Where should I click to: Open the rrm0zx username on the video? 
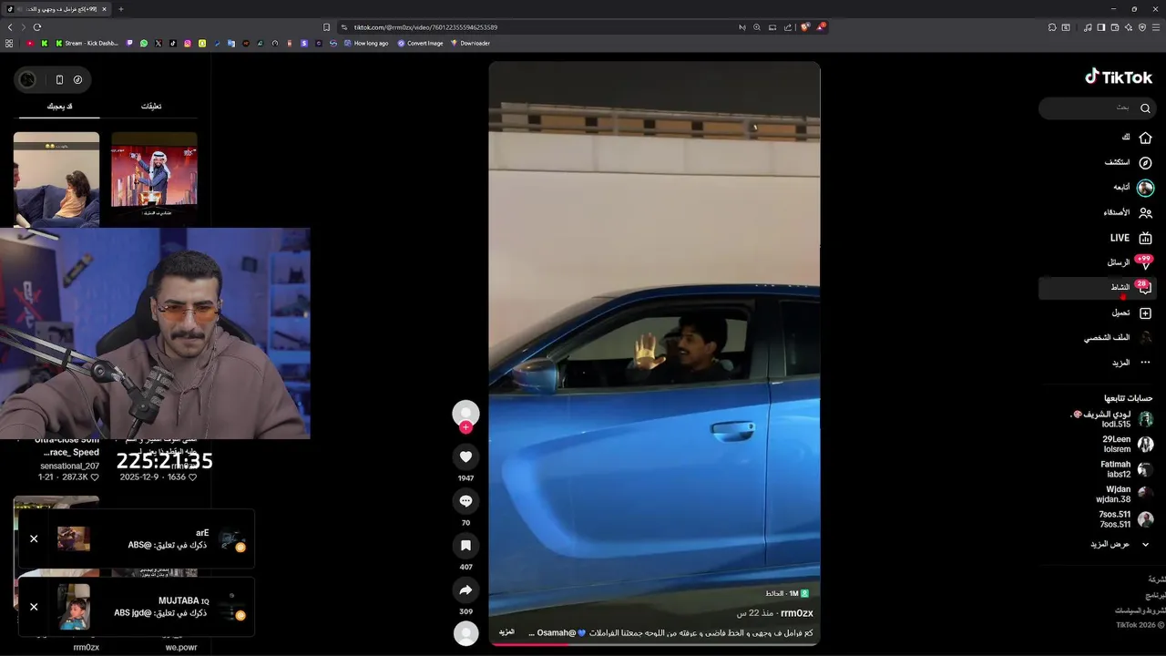click(796, 613)
